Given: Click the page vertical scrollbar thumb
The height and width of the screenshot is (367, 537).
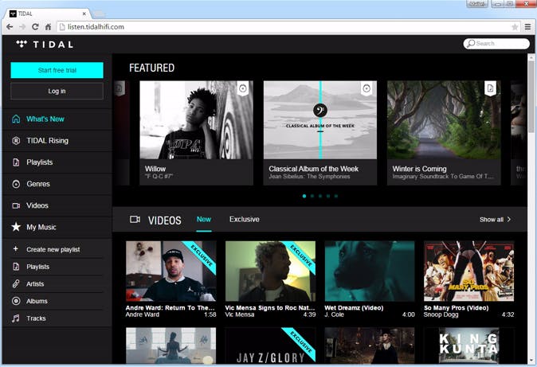Looking at the screenshot, I should pos(531,96).
